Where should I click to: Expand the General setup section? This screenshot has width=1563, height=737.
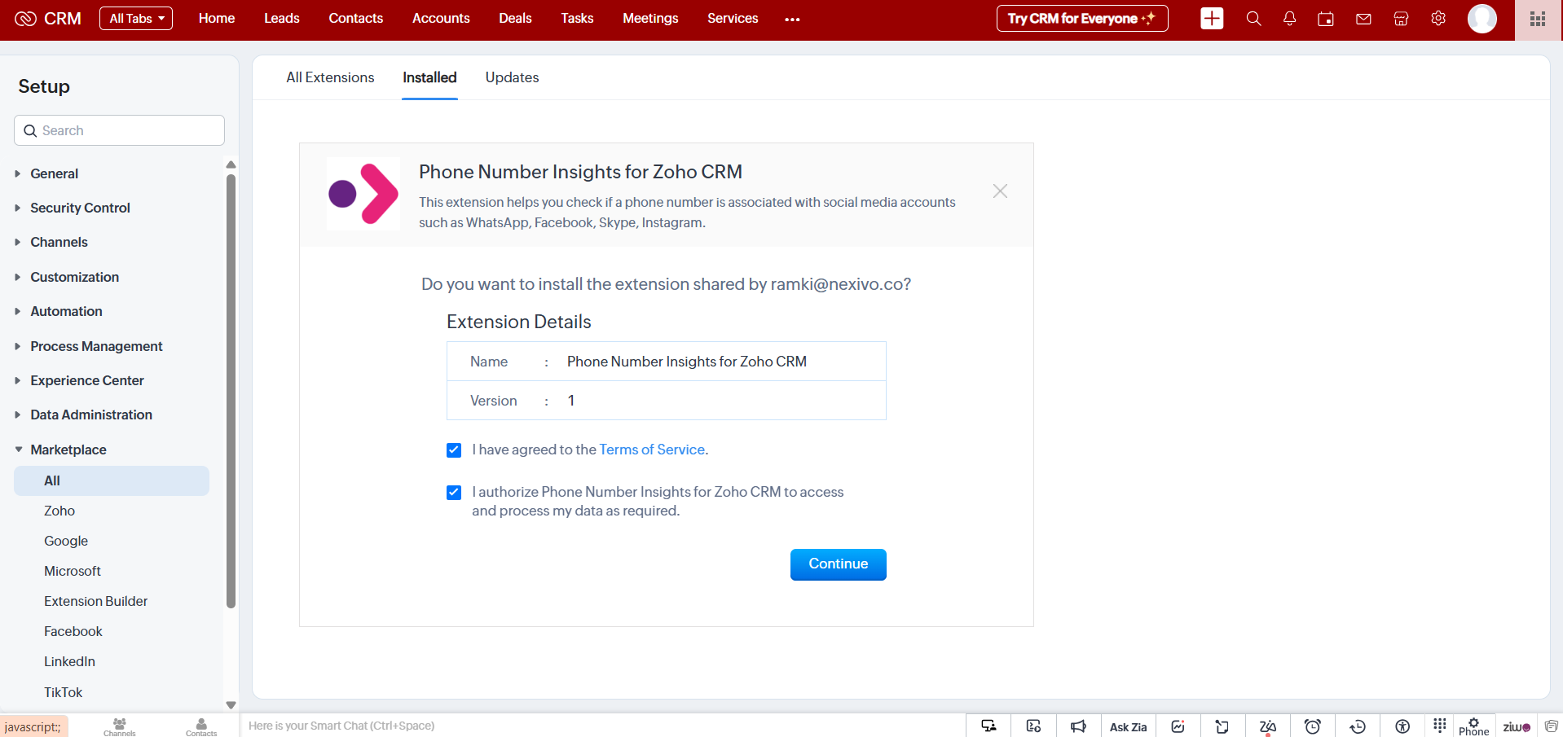point(54,173)
